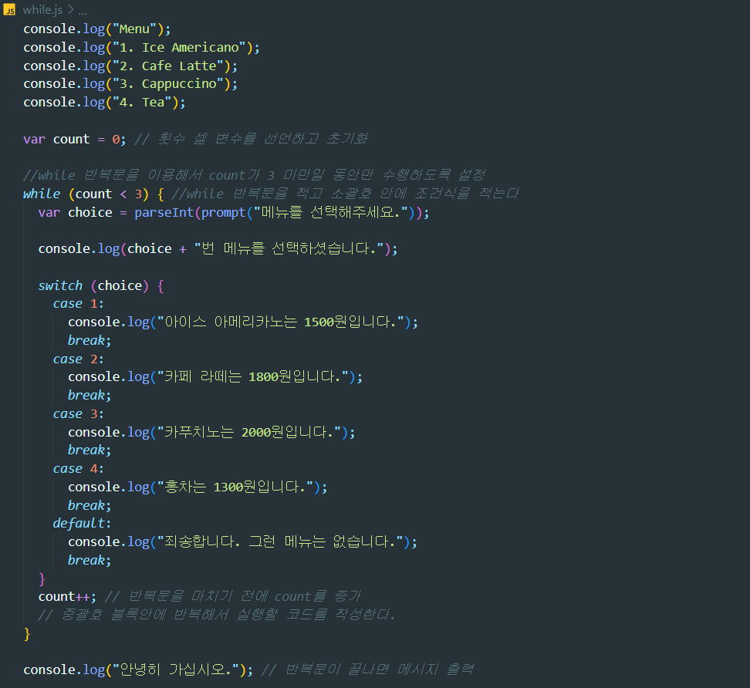Click the case 3: label
This screenshot has height=688, width=750.
[79, 414]
